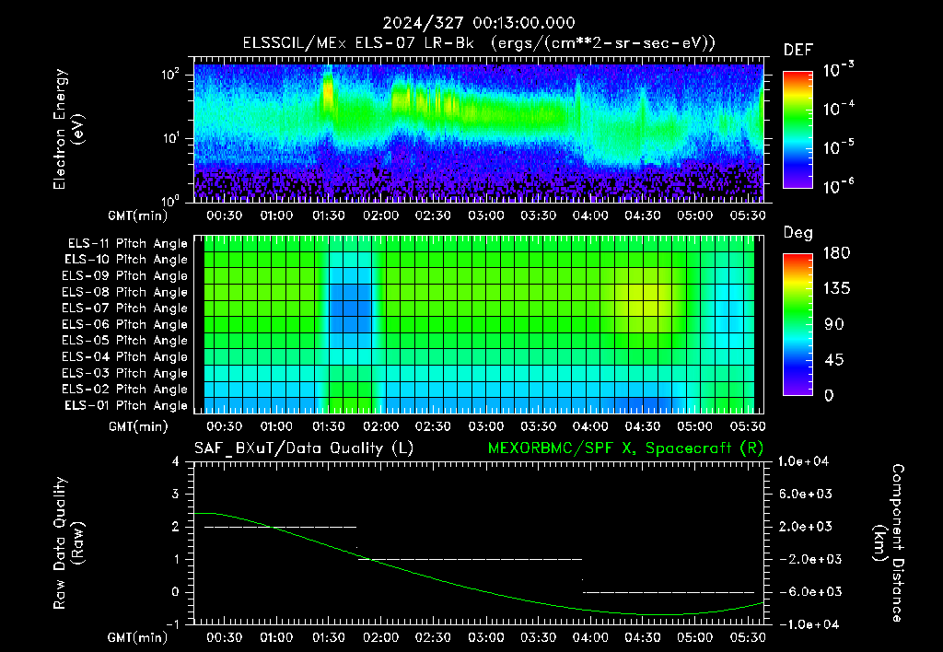
Task: Click the 135 value on the Deg scale
Action: click(836, 289)
